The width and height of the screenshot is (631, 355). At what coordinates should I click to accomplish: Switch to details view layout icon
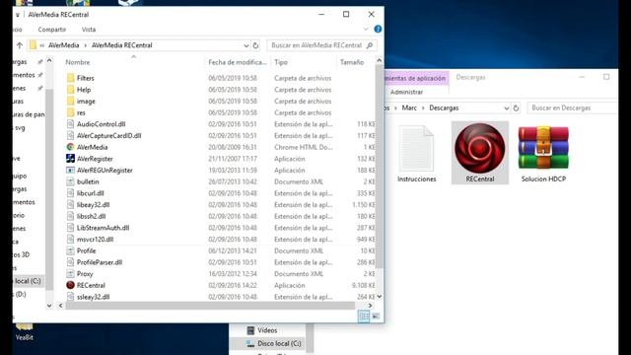[364, 316]
